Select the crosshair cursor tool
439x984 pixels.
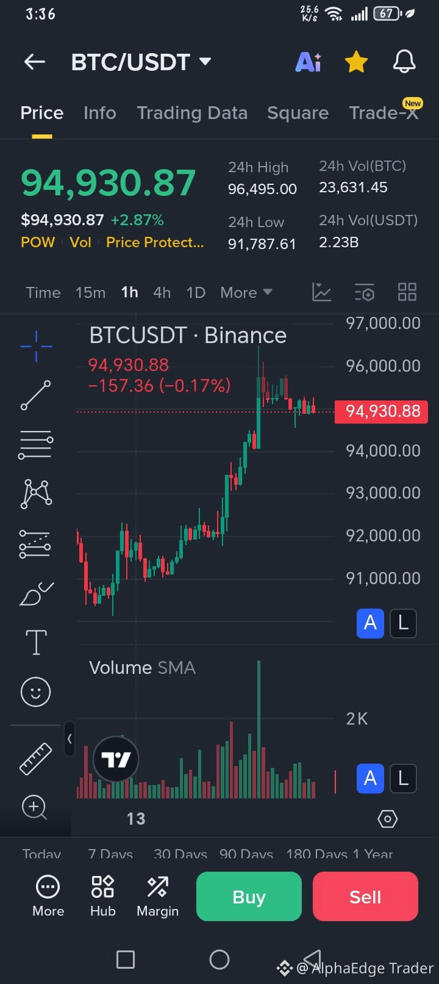pos(36,346)
